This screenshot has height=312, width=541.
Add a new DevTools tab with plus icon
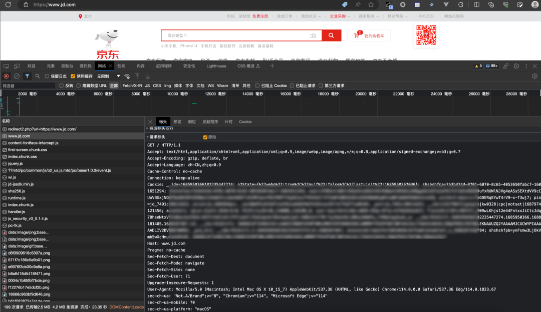272,66
